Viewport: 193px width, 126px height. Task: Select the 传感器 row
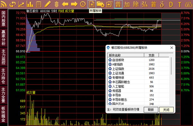pyautogui.click(x=138, y=91)
